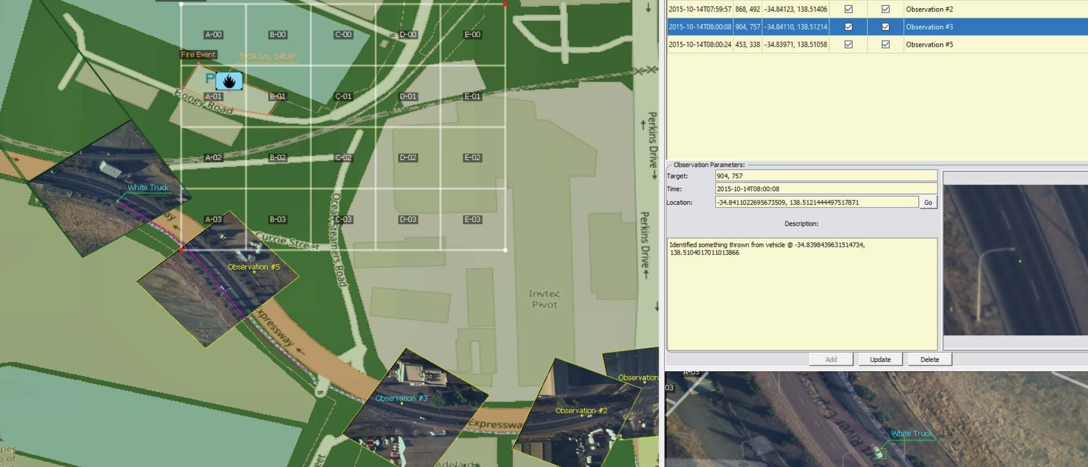Toggle first checkbox in Observation #2 row
This screenshot has width=1088, height=467.
point(848,9)
